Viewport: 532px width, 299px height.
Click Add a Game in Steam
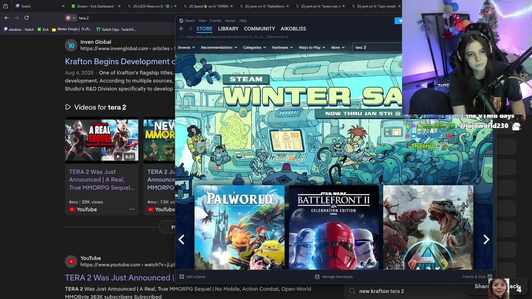[x=192, y=277]
